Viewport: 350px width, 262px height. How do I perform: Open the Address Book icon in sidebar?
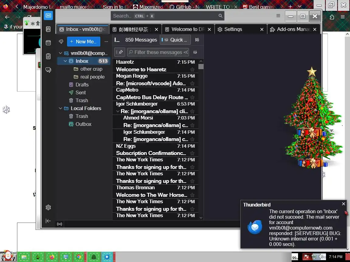48,29
